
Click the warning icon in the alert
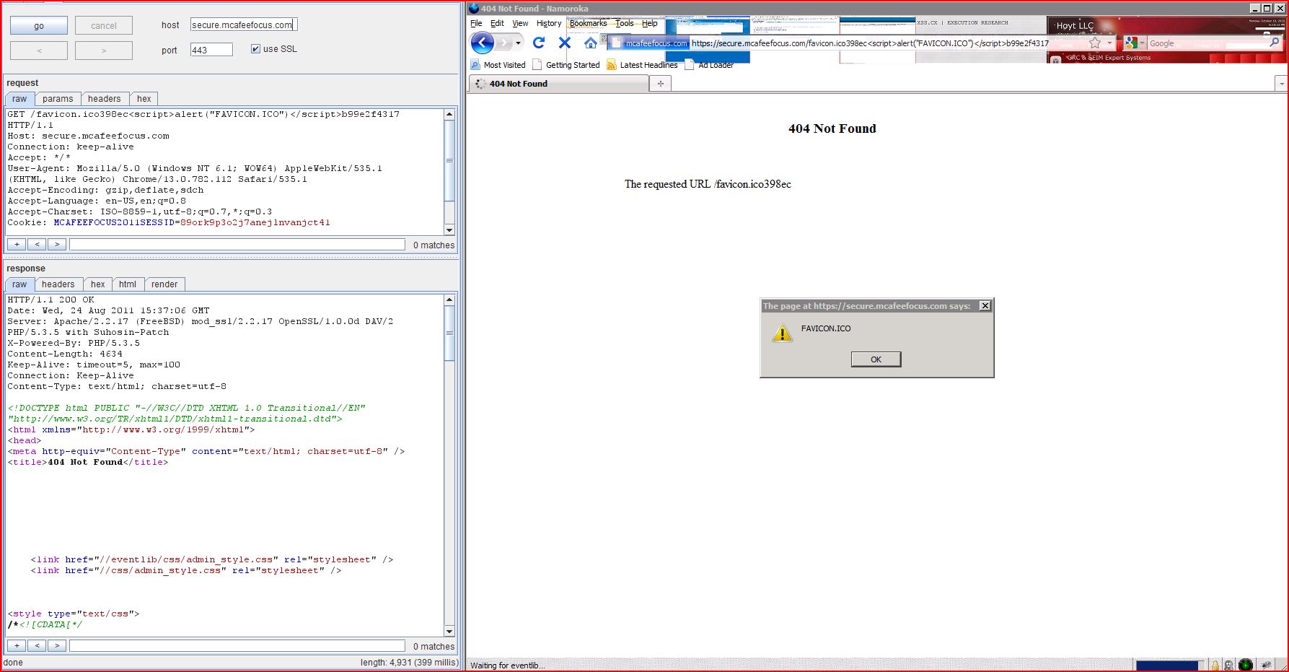pyautogui.click(x=783, y=333)
